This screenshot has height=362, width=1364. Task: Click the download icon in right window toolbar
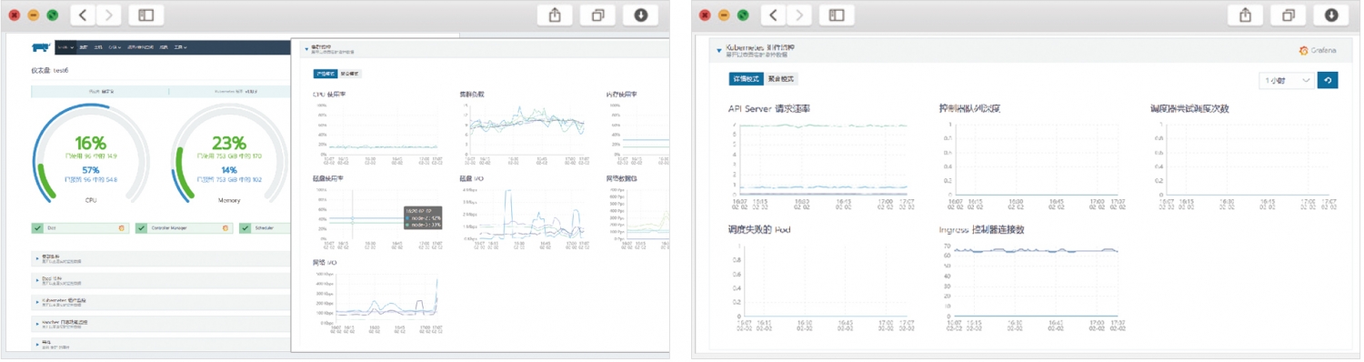1331,15
